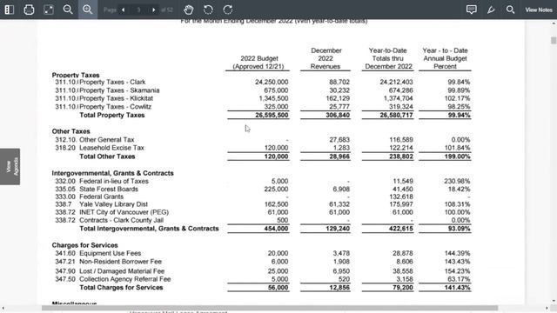Click the total value 422,615
The image size is (557, 313).
coord(401,229)
